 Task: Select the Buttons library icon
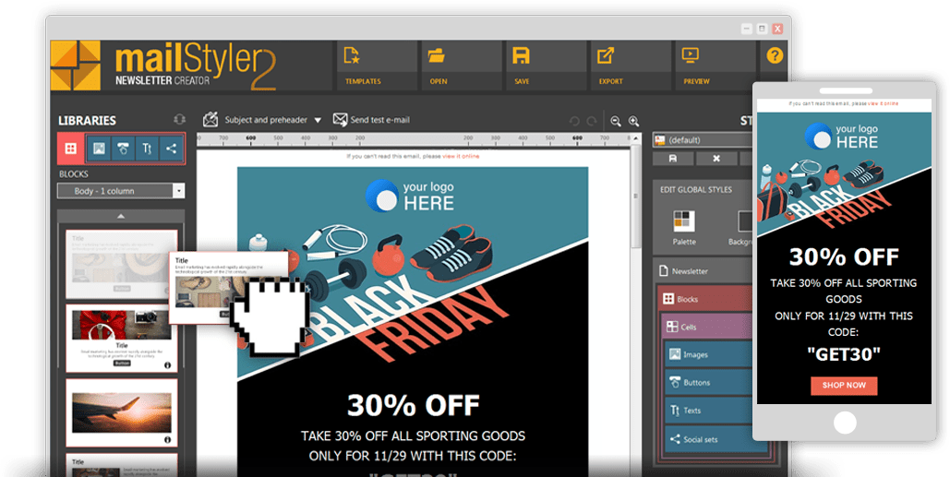[123, 149]
